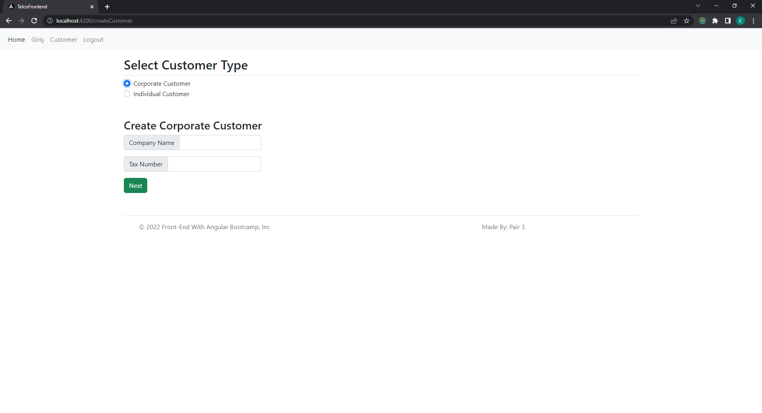Viewport: 762px width, 413px height.
Task: Select the Corporate Customer radio button
Action: click(x=127, y=83)
